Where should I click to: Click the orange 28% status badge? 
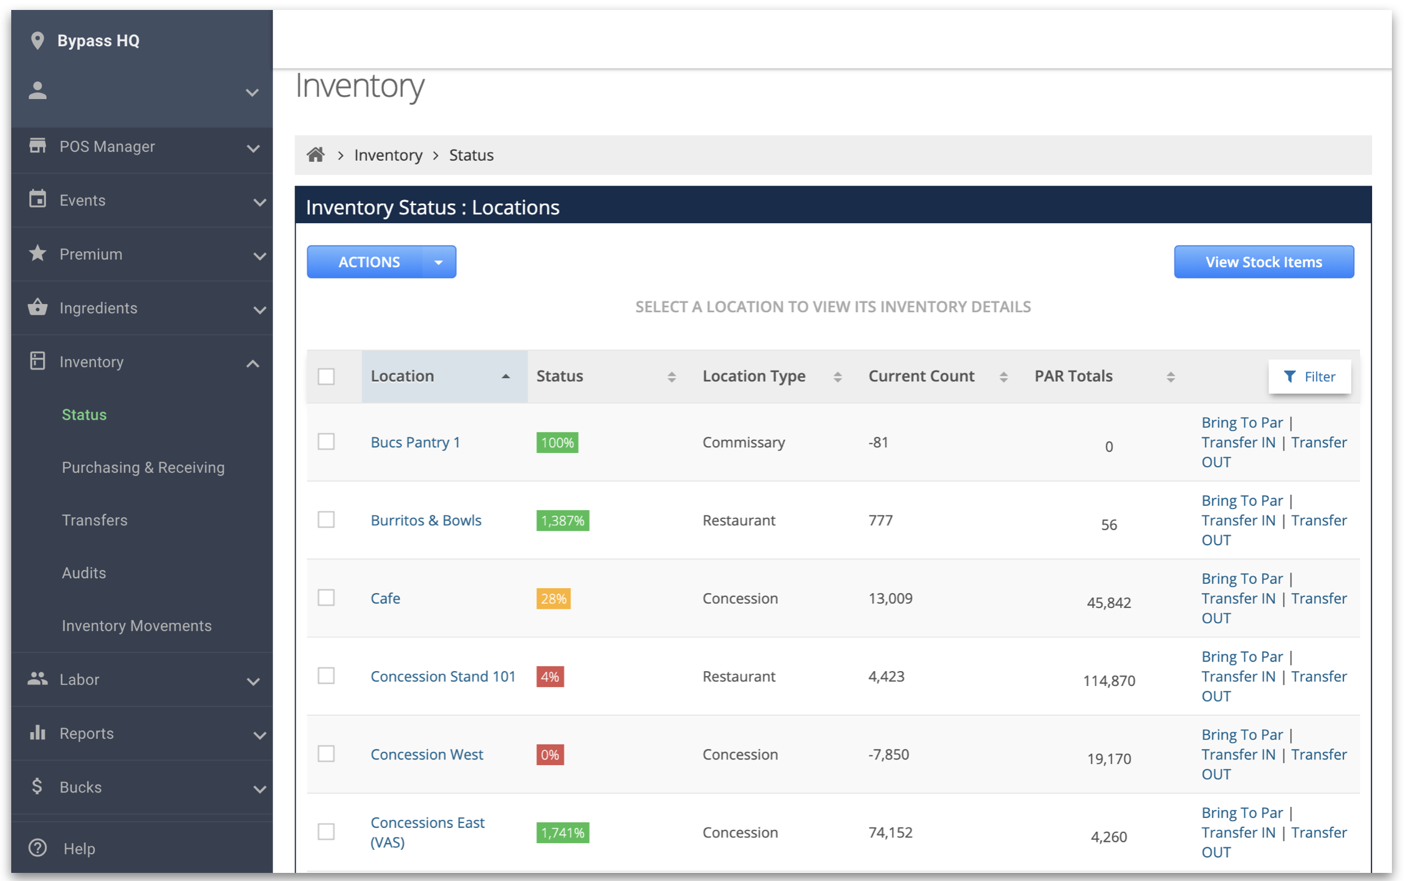coord(553,598)
